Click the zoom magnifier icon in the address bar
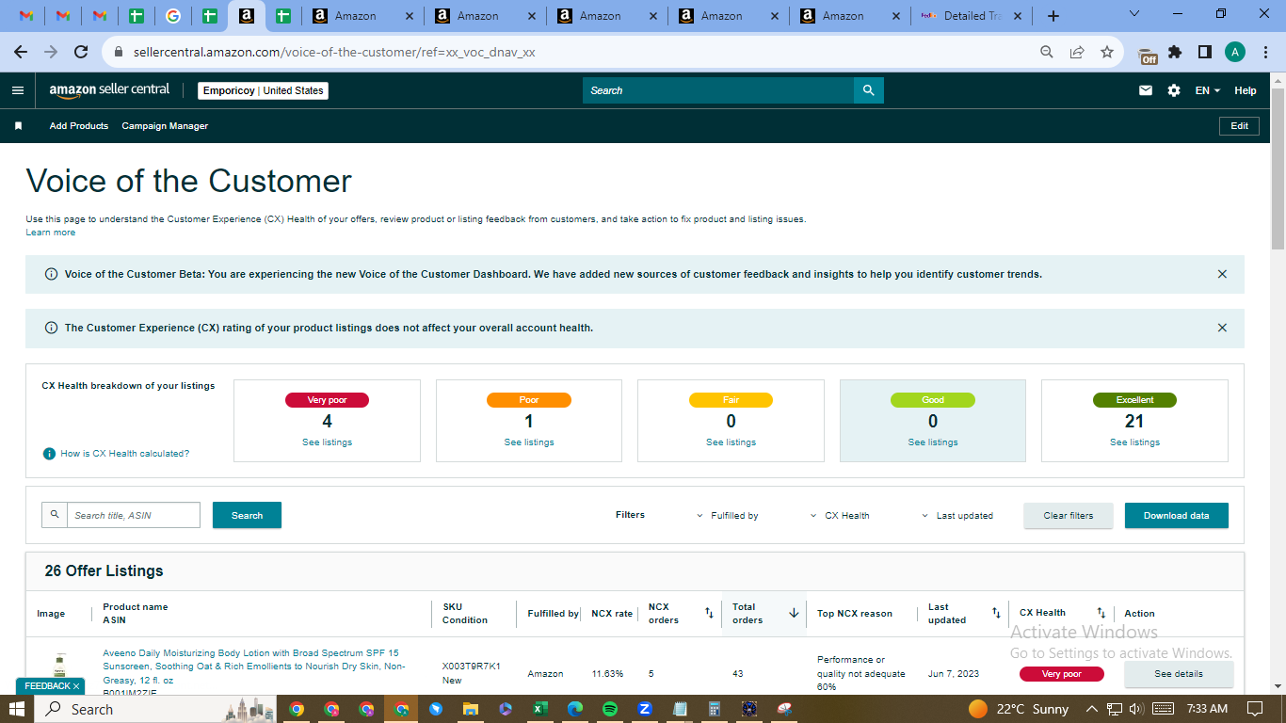The image size is (1286, 723). click(1047, 53)
